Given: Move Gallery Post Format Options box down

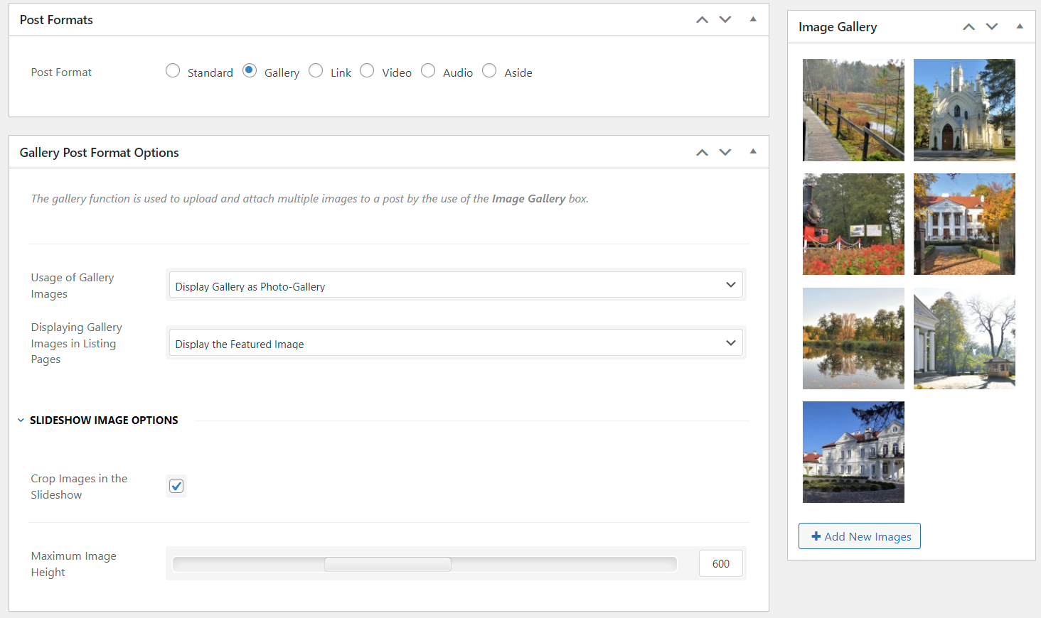Looking at the screenshot, I should click(x=725, y=152).
